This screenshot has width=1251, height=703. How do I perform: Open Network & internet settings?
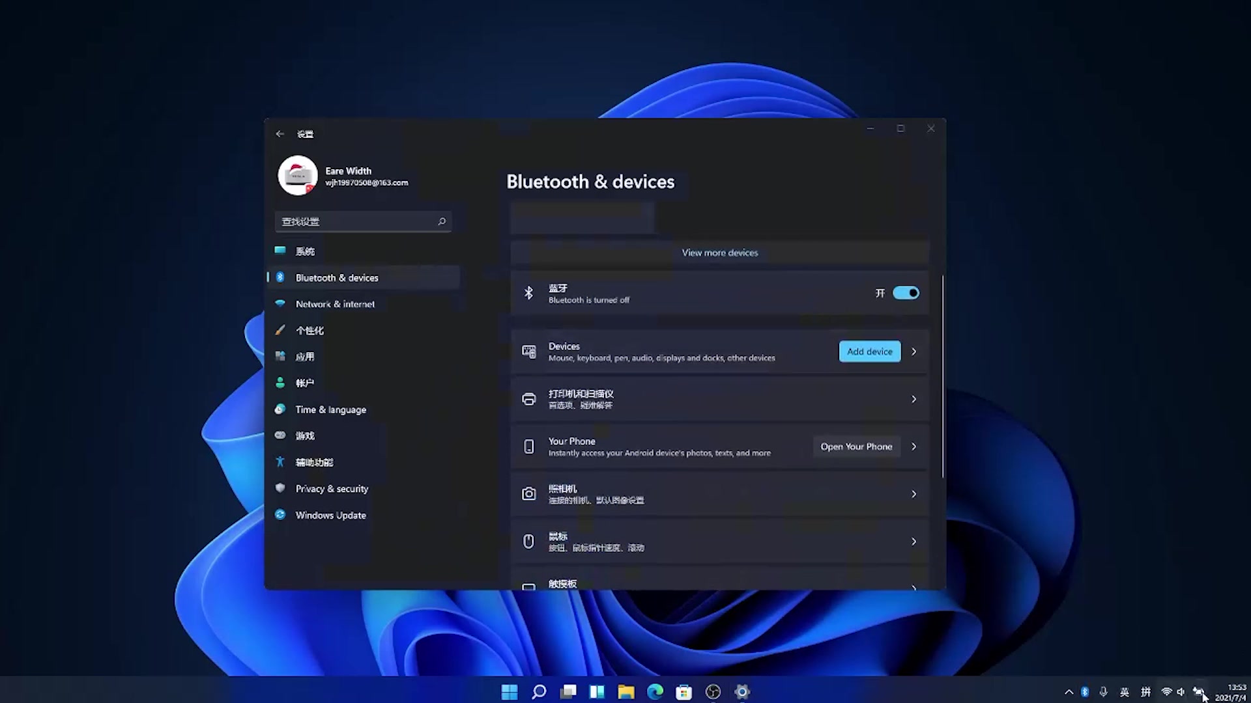(335, 303)
